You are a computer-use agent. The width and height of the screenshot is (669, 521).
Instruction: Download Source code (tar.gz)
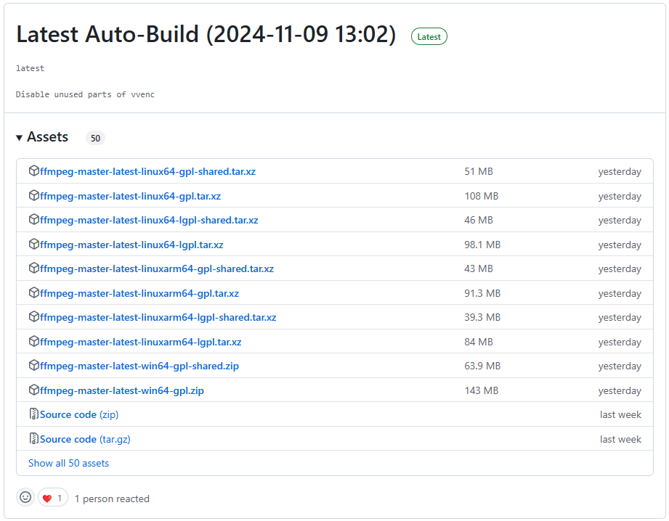pos(85,439)
